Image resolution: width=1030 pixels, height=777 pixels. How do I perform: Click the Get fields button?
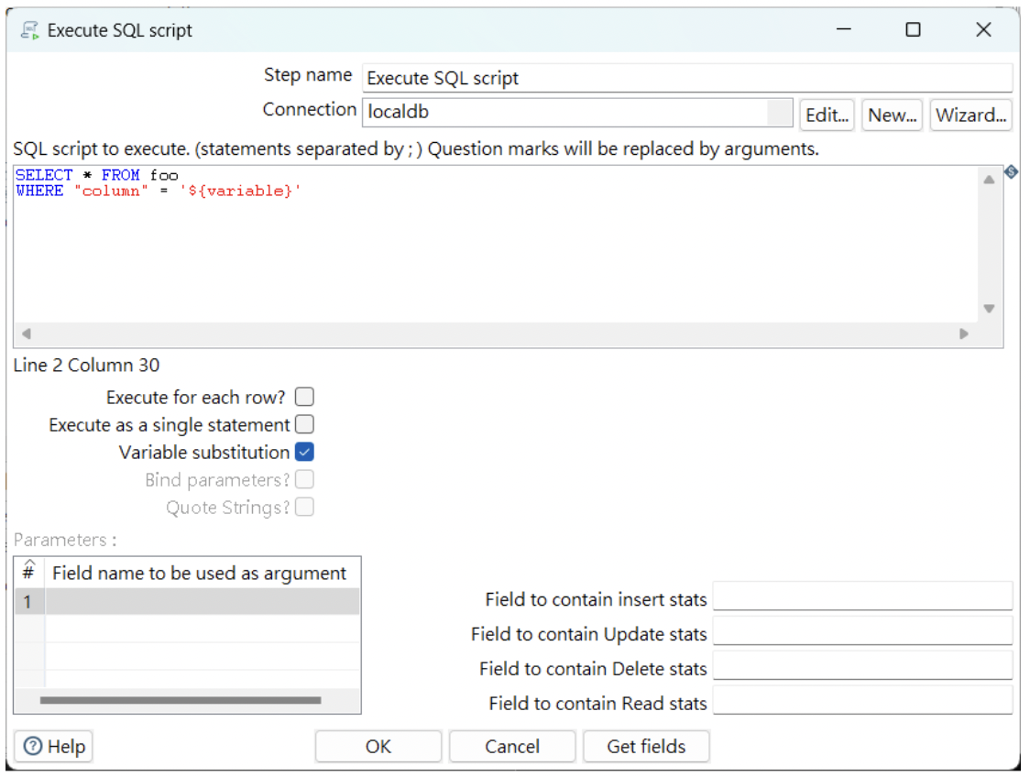(x=646, y=745)
